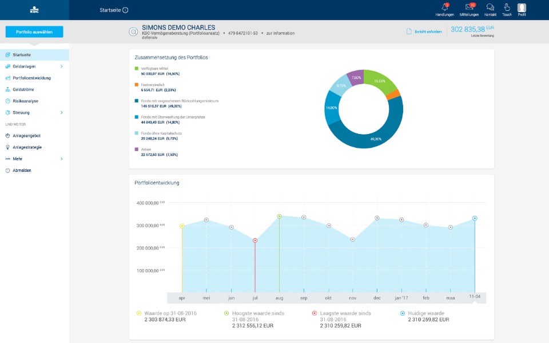Open Streuung in the sidebar
549x343 pixels.
(x=34, y=113)
